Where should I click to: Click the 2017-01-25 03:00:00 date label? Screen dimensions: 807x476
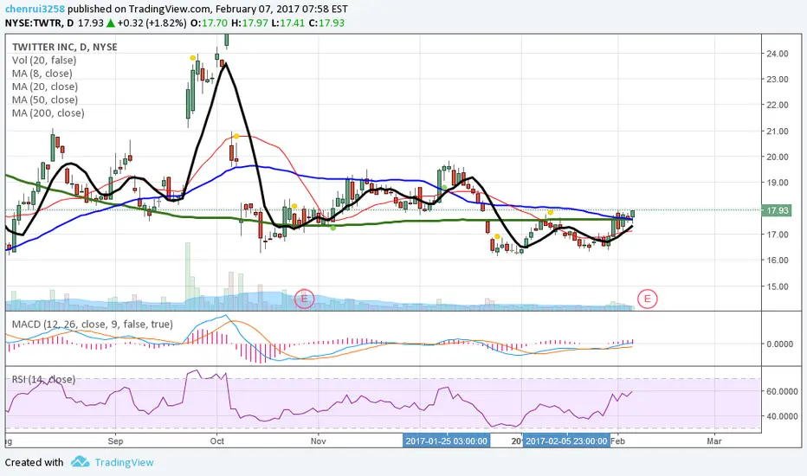pyautogui.click(x=446, y=441)
